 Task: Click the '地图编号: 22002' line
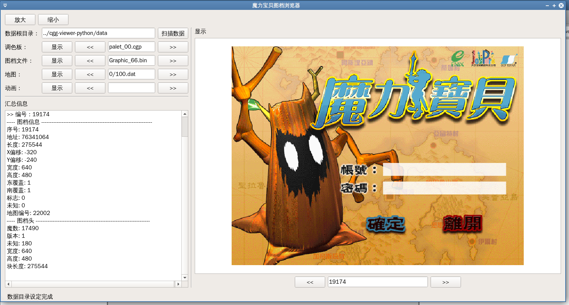[29, 213]
